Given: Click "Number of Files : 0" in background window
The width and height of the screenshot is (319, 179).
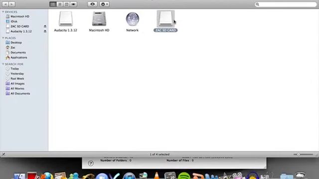Looking at the screenshot, I should pos(180,160).
